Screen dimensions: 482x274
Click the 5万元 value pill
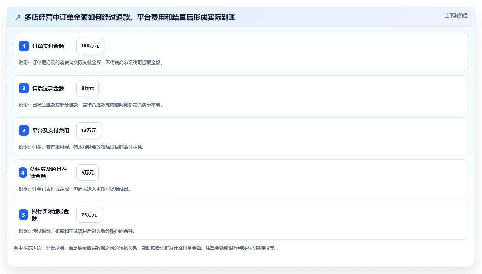click(x=87, y=172)
